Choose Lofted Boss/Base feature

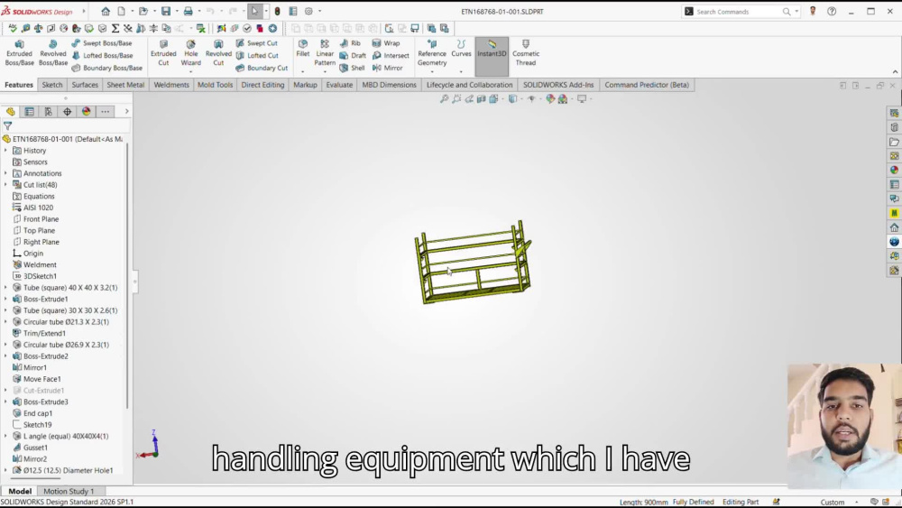103,55
